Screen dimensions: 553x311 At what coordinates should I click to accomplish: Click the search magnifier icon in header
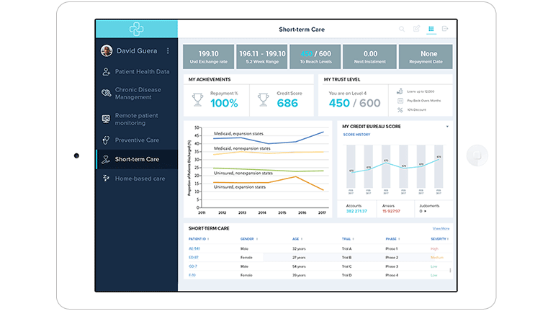[x=402, y=30]
